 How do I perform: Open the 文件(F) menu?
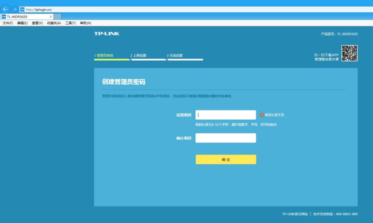pos(8,23)
